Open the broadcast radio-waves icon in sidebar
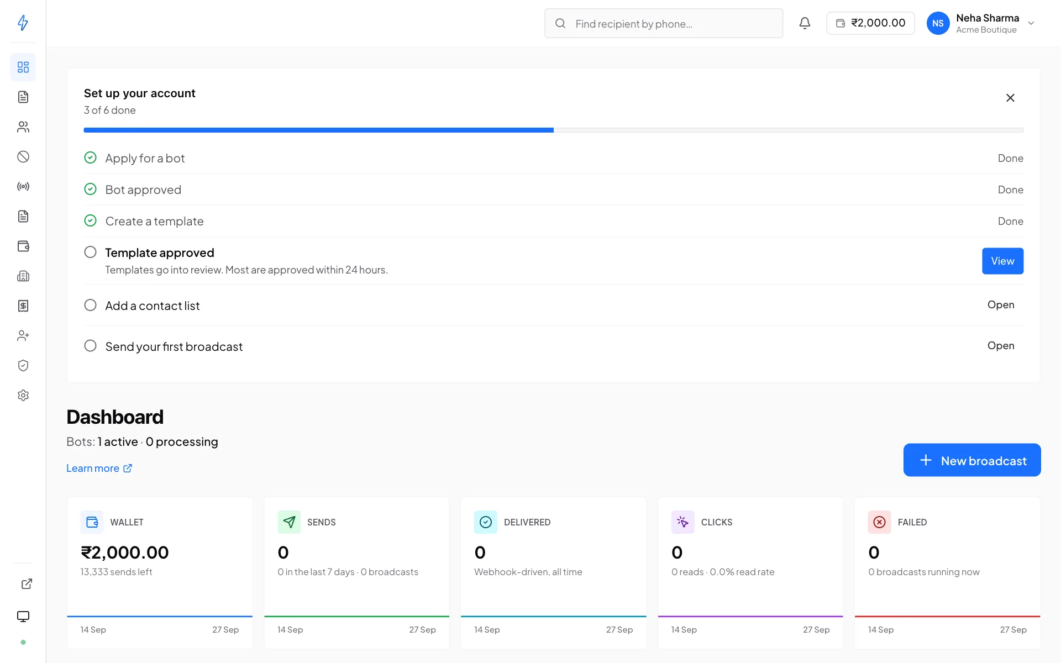The height and width of the screenshot is (663, 1061). point(23,187)
